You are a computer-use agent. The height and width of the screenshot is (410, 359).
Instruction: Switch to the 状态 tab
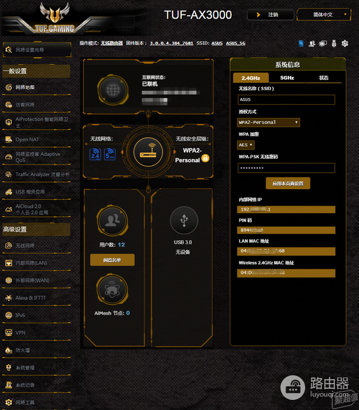(x=324, y=78)
